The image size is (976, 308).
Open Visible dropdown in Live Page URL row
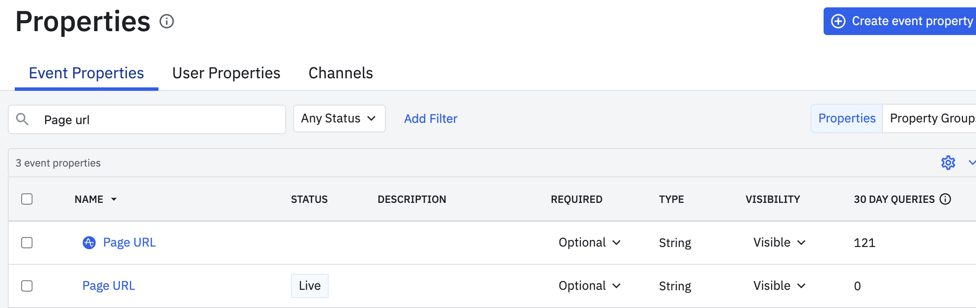(x=779, y=286)
